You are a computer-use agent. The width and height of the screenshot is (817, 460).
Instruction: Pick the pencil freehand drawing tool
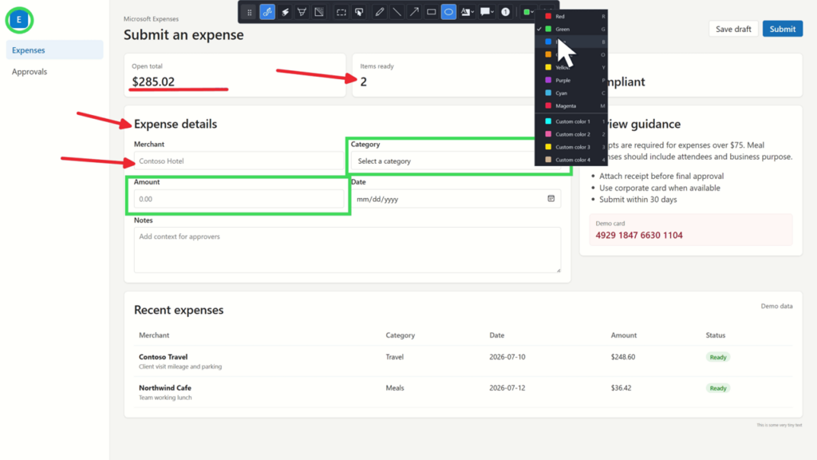(380, 12)
